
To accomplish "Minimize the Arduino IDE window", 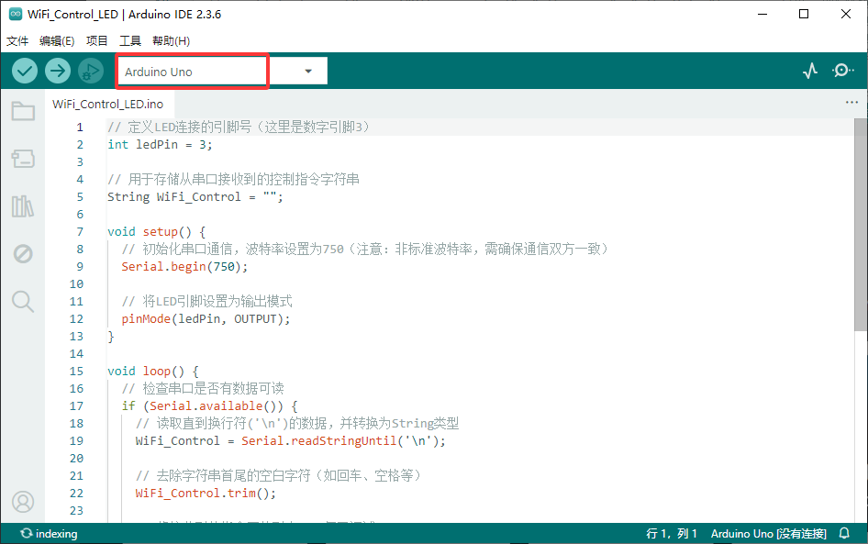I will [762, 15].
